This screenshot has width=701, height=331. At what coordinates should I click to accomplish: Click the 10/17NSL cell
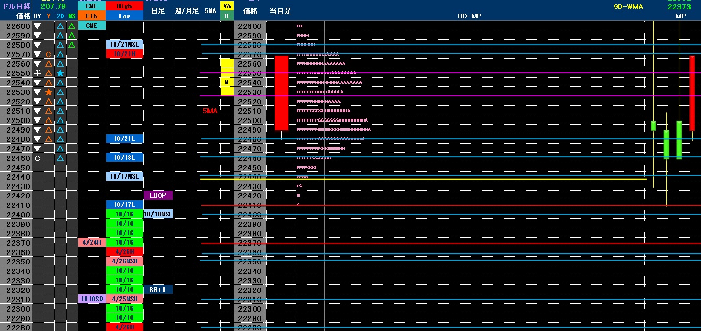tap(125, 176)
